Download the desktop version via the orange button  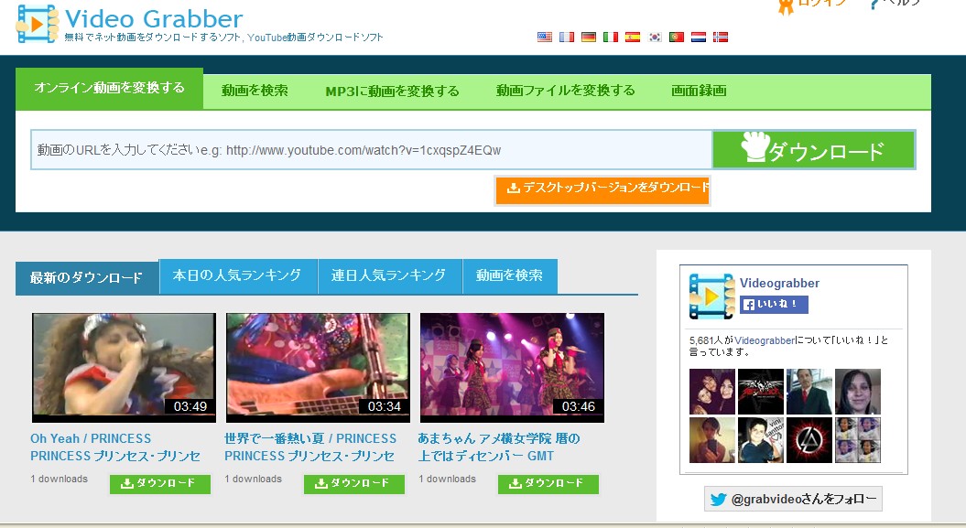click(602, 190)
